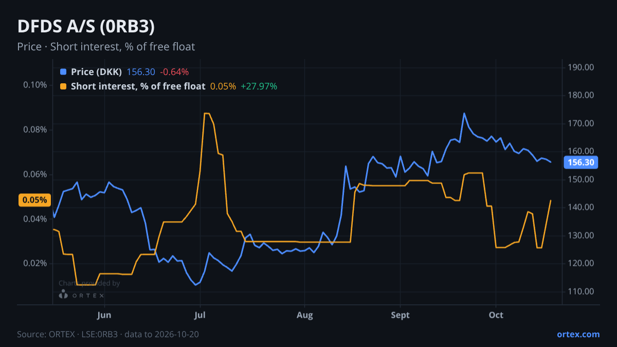Click the 190.00 right axis label
The width and height of the screenshot is (617, 347).
tap(581, 67)
